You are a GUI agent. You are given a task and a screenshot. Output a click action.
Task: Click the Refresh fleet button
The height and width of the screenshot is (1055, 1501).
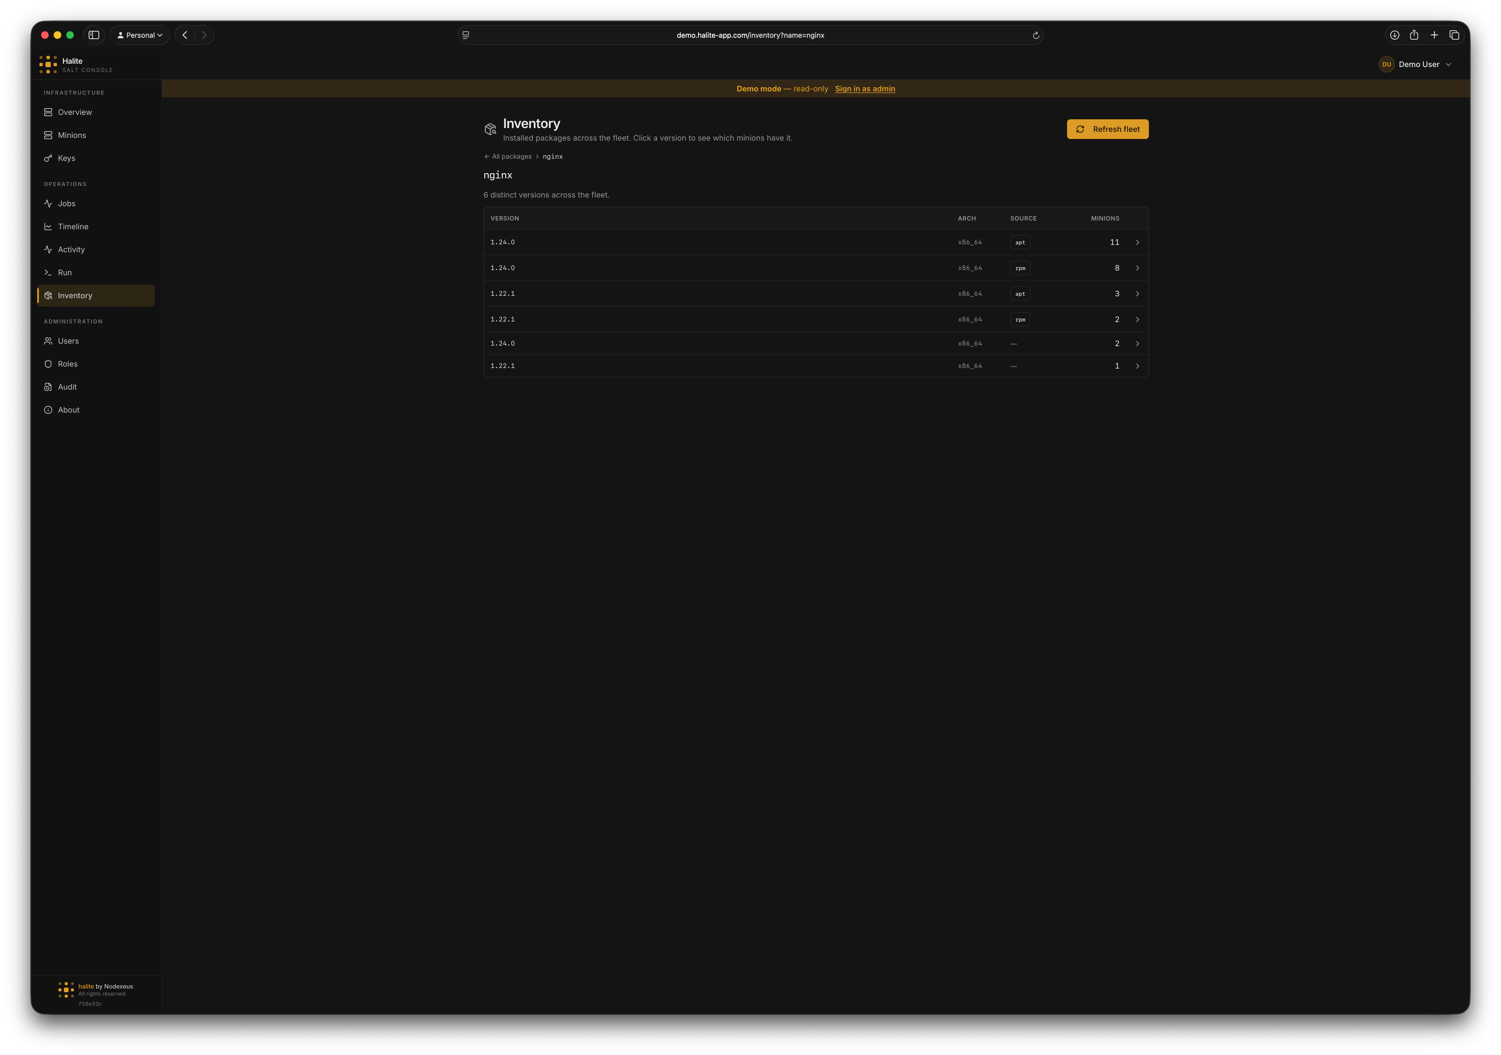1108,129
